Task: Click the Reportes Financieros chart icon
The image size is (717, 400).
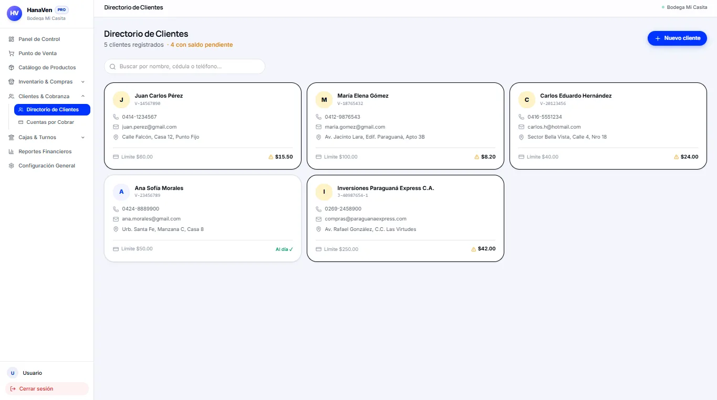Action: coord(12,151)
